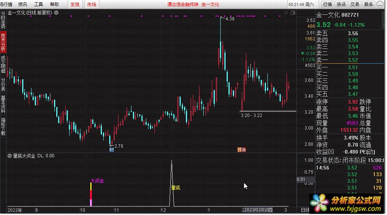Open the 资讯 menu in top bar
The height and width of the screenshot is (215, 387).
coord(23,4)
